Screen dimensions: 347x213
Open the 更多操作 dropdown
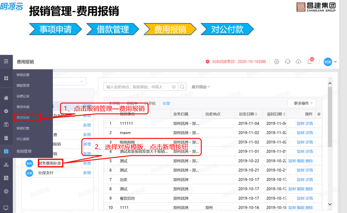point(301,103)
